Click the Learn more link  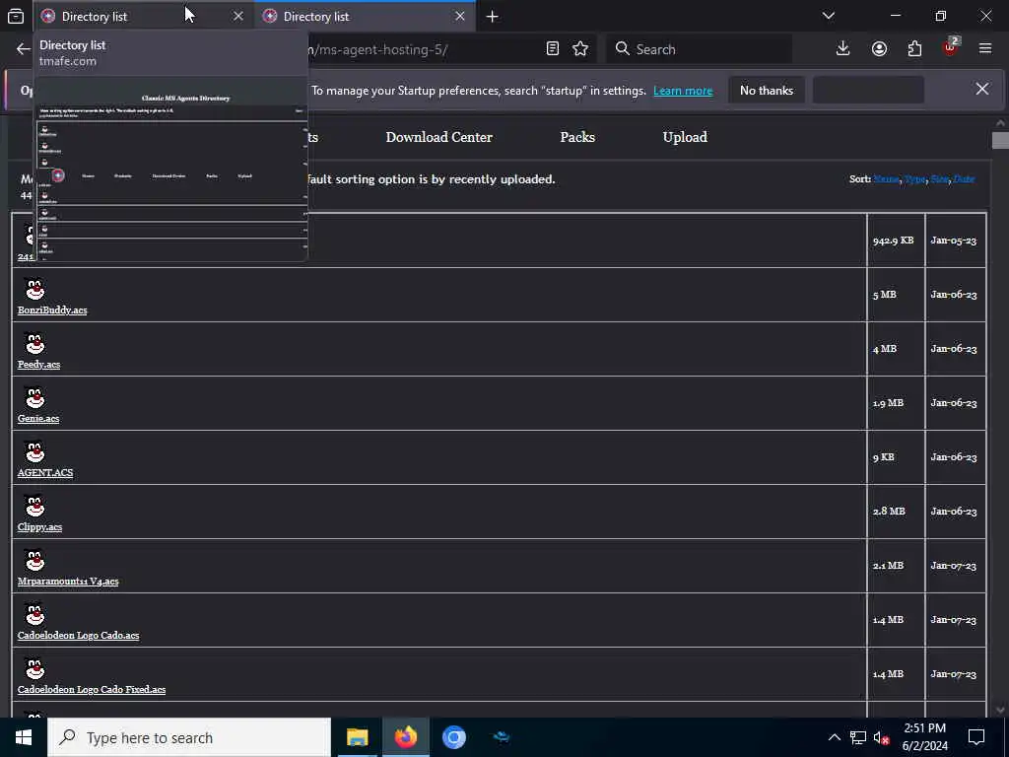pyautogui.click(x=683, y=91)
